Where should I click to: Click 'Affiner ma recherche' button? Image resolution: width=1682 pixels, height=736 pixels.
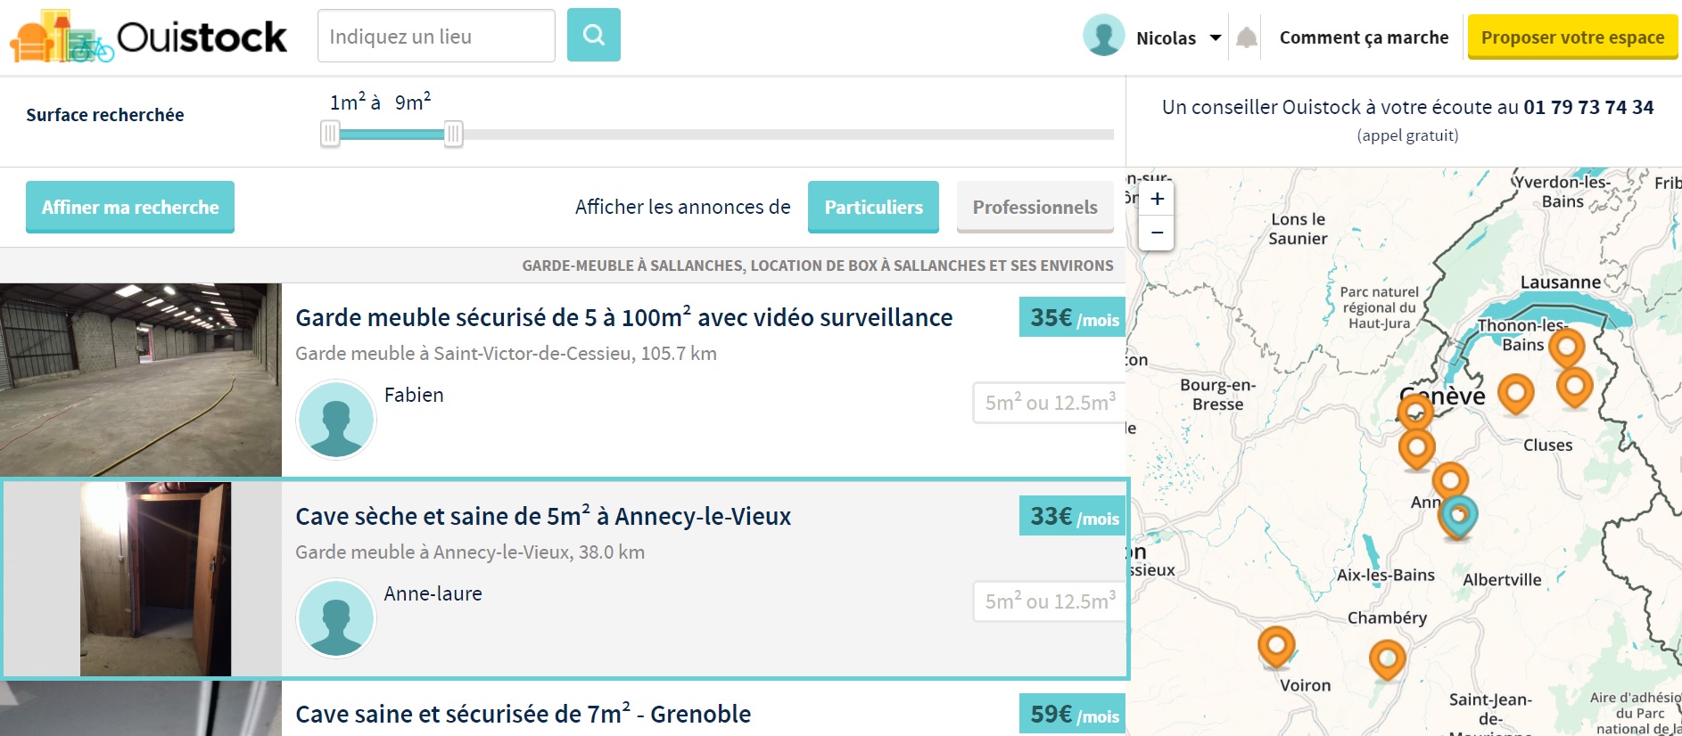pyautogui.click(x=130, y=207)
